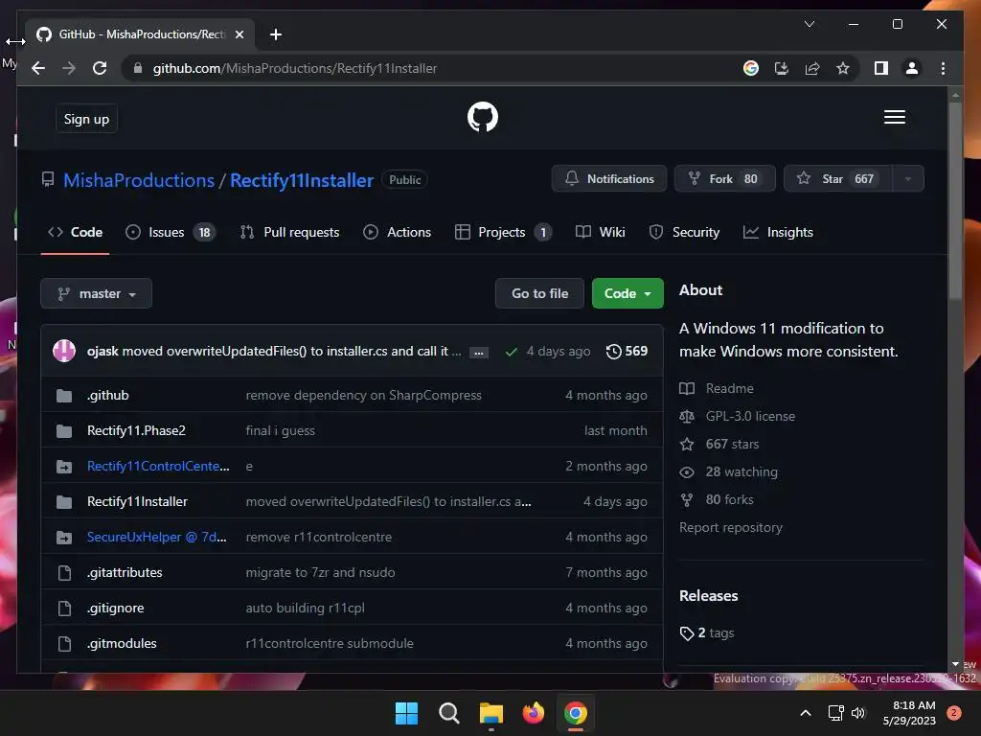This screenshot has width=981, height=736.
Task: Click the share page icon
Action: [812, 68]
